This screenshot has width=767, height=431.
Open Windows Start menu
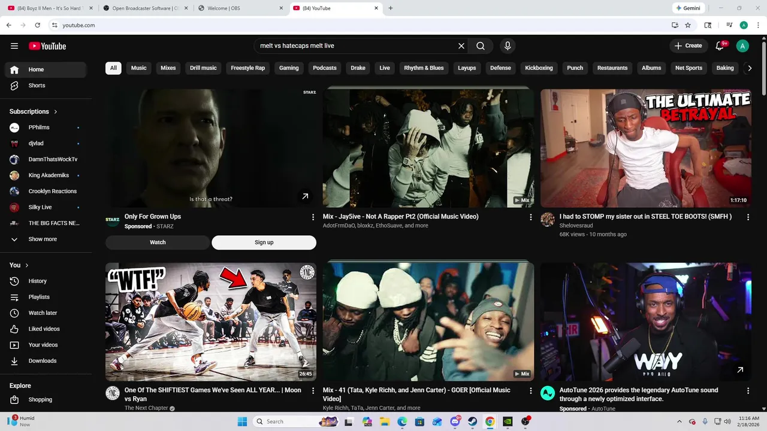tap(242, 421)
